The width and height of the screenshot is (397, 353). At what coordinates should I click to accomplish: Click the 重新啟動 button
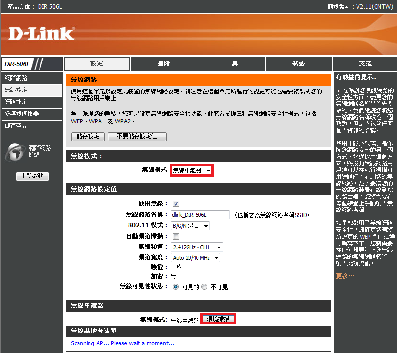point(32,176)
